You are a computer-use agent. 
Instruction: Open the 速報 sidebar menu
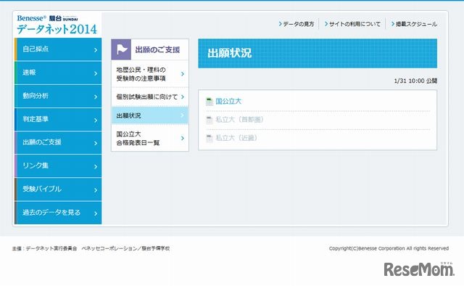[58, 73]
